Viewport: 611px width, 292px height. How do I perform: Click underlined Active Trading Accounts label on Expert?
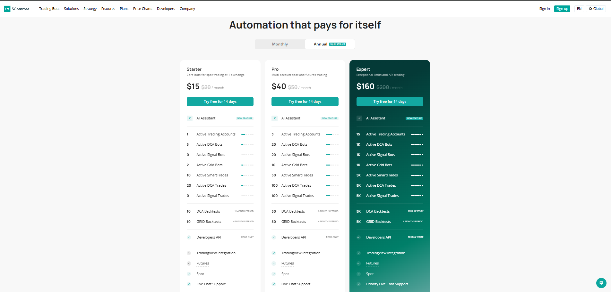click(x=385, y=134)
